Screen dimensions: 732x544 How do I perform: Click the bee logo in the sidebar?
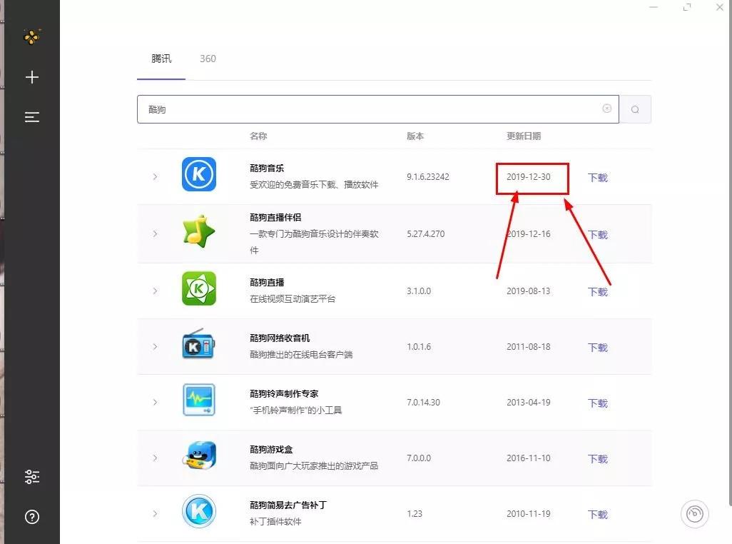(31, 36)
